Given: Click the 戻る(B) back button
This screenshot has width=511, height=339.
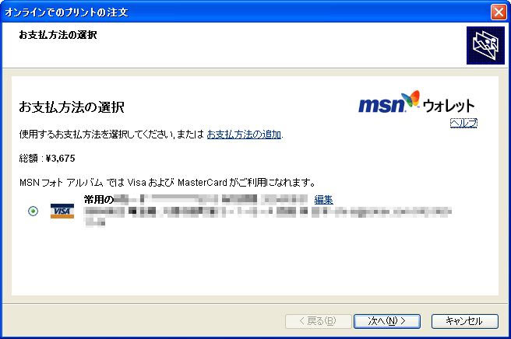Looking at the screenshot, I should [318, 321].
